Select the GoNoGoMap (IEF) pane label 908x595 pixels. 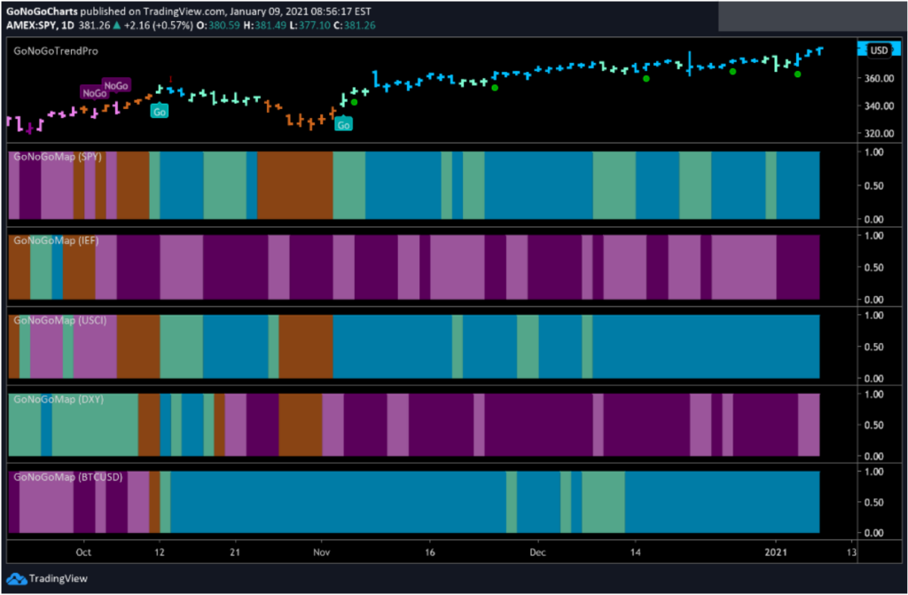tap(56, 240)
